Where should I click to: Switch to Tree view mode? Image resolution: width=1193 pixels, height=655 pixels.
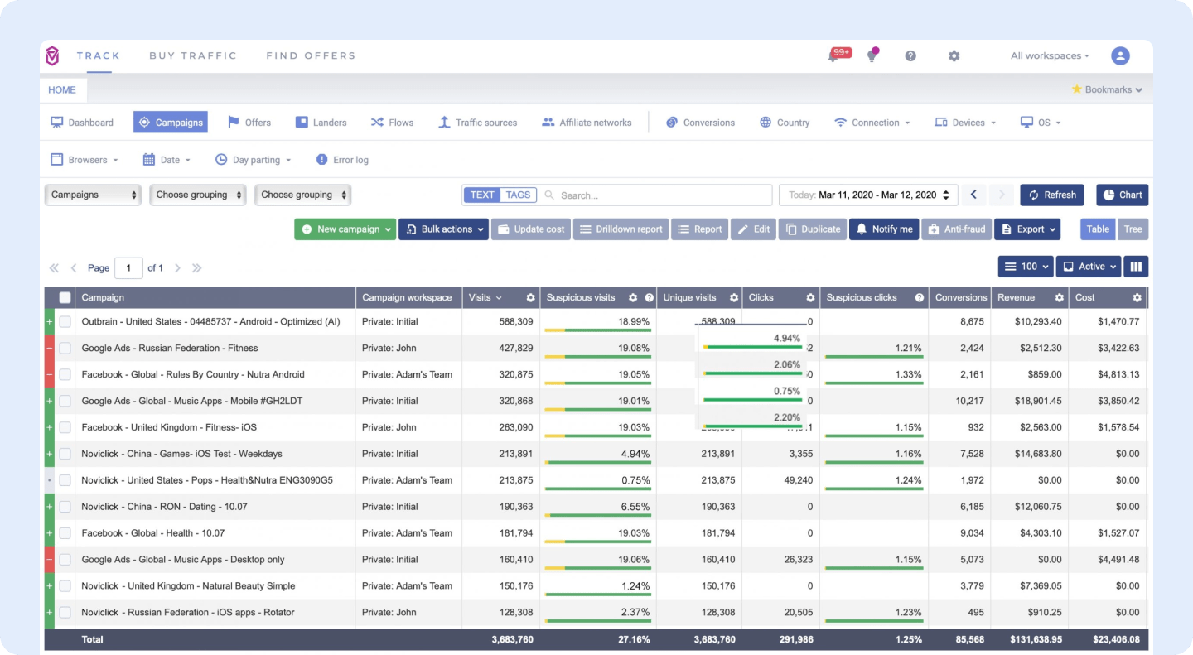coord(1133,229)
